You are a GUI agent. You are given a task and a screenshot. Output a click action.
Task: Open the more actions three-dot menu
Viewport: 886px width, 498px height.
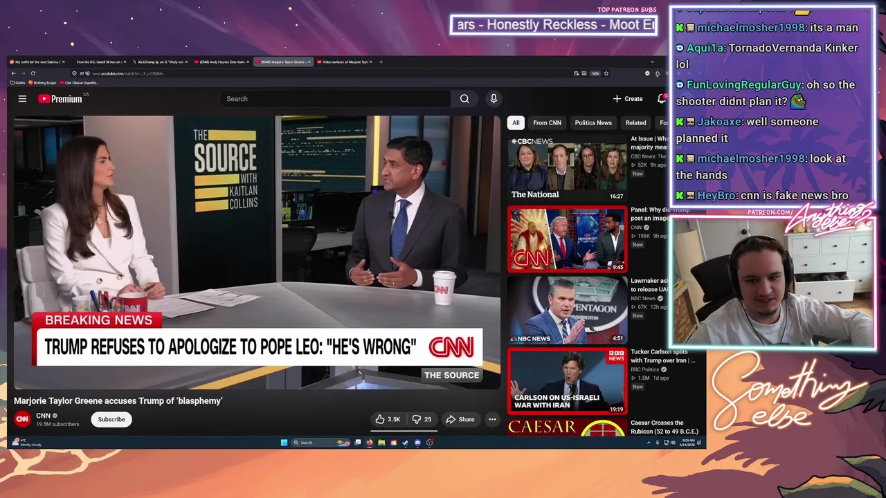(492, 419)
